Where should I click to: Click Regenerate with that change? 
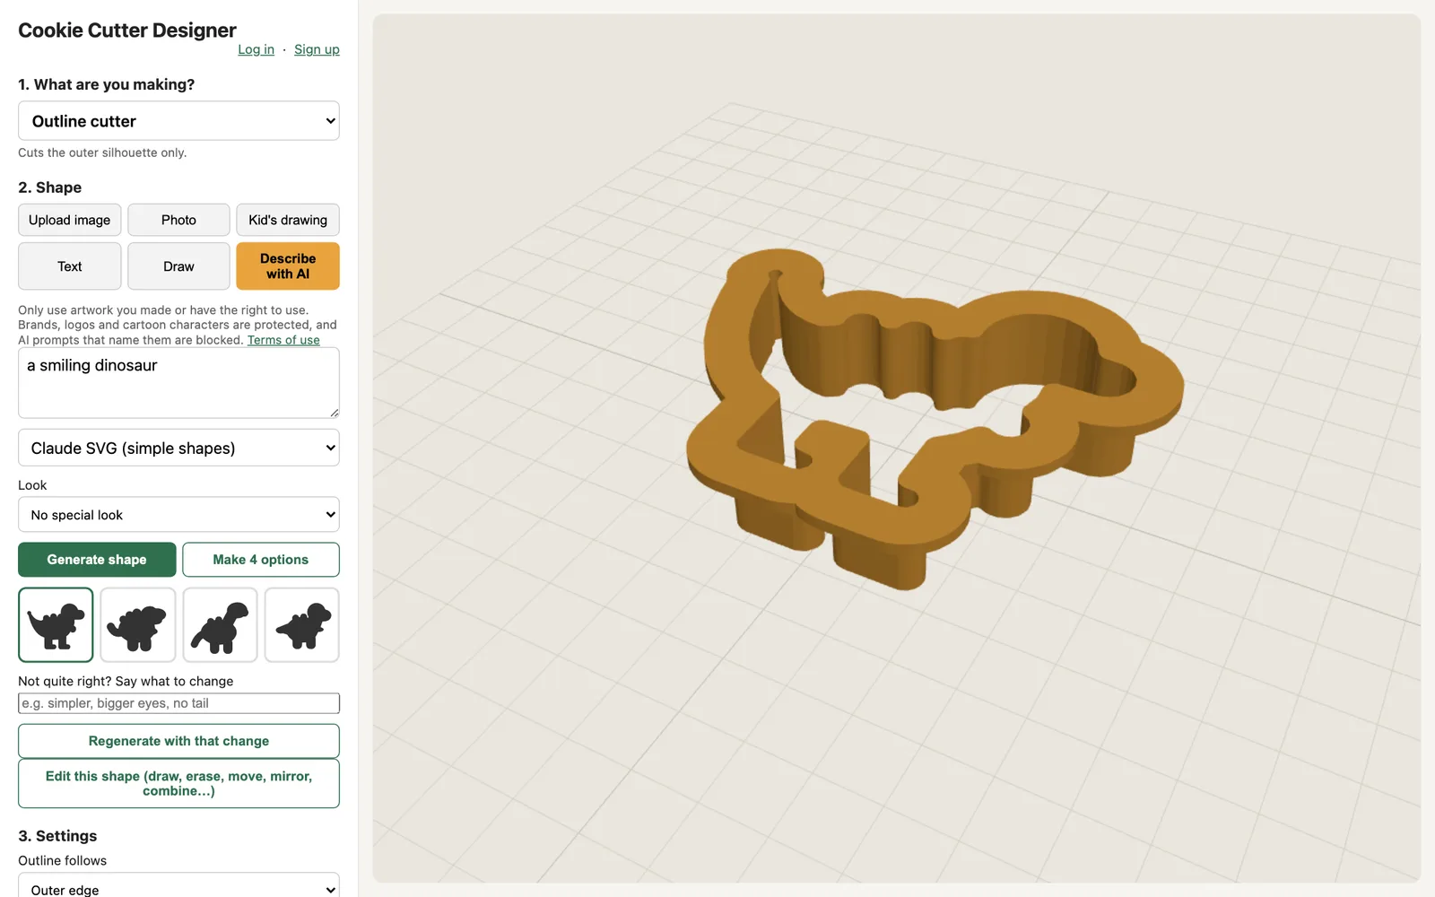pyautogui.click(x=178, y=741)
